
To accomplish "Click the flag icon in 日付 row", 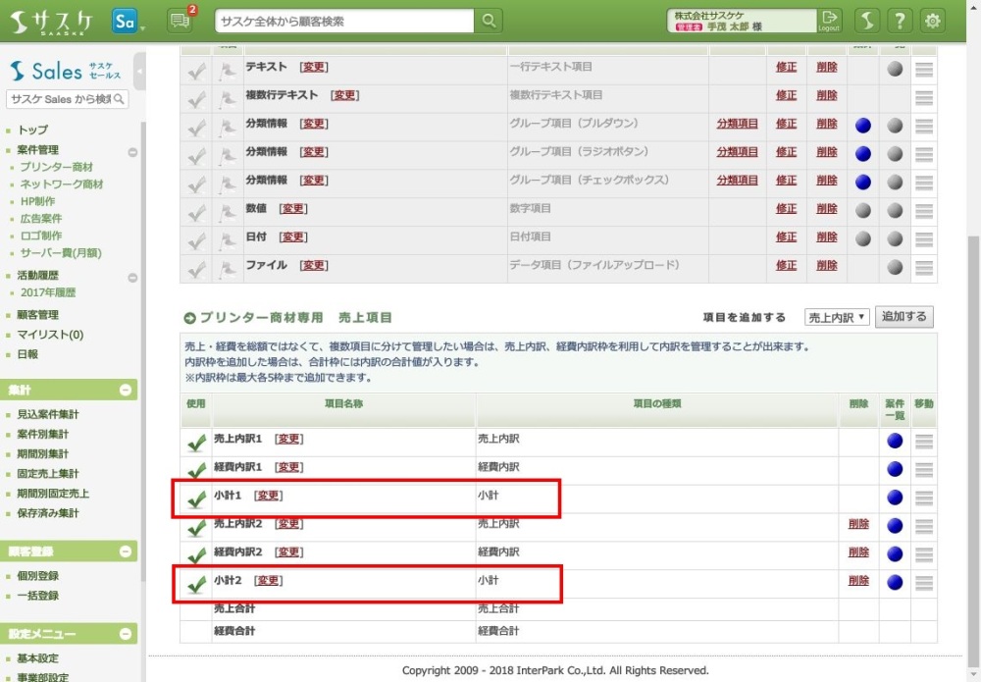I will tap(228, 240).
